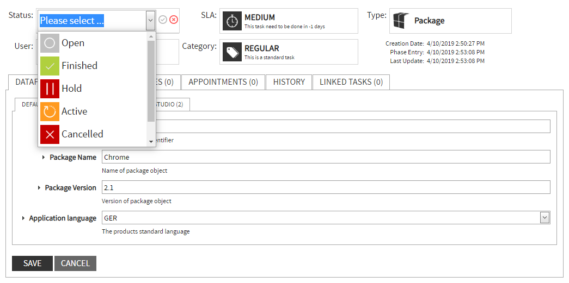This screenshot has width=569, height=283.
Task: Click the CANCEL button
Action: pos(75,263)
